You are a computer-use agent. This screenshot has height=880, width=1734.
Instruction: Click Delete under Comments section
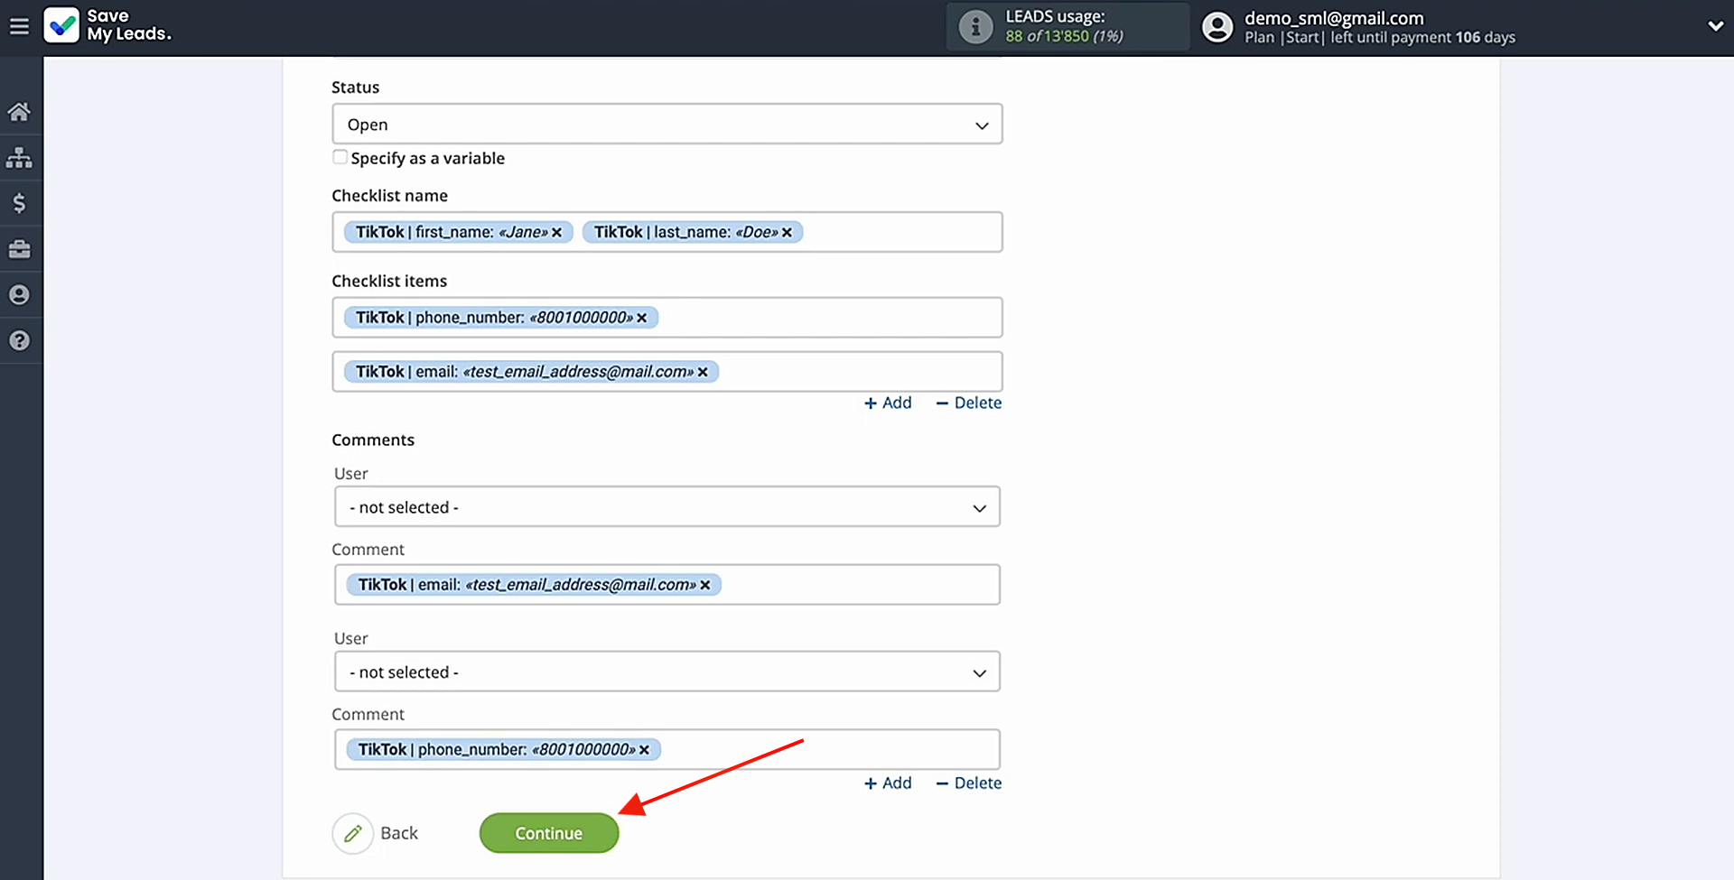969,783
